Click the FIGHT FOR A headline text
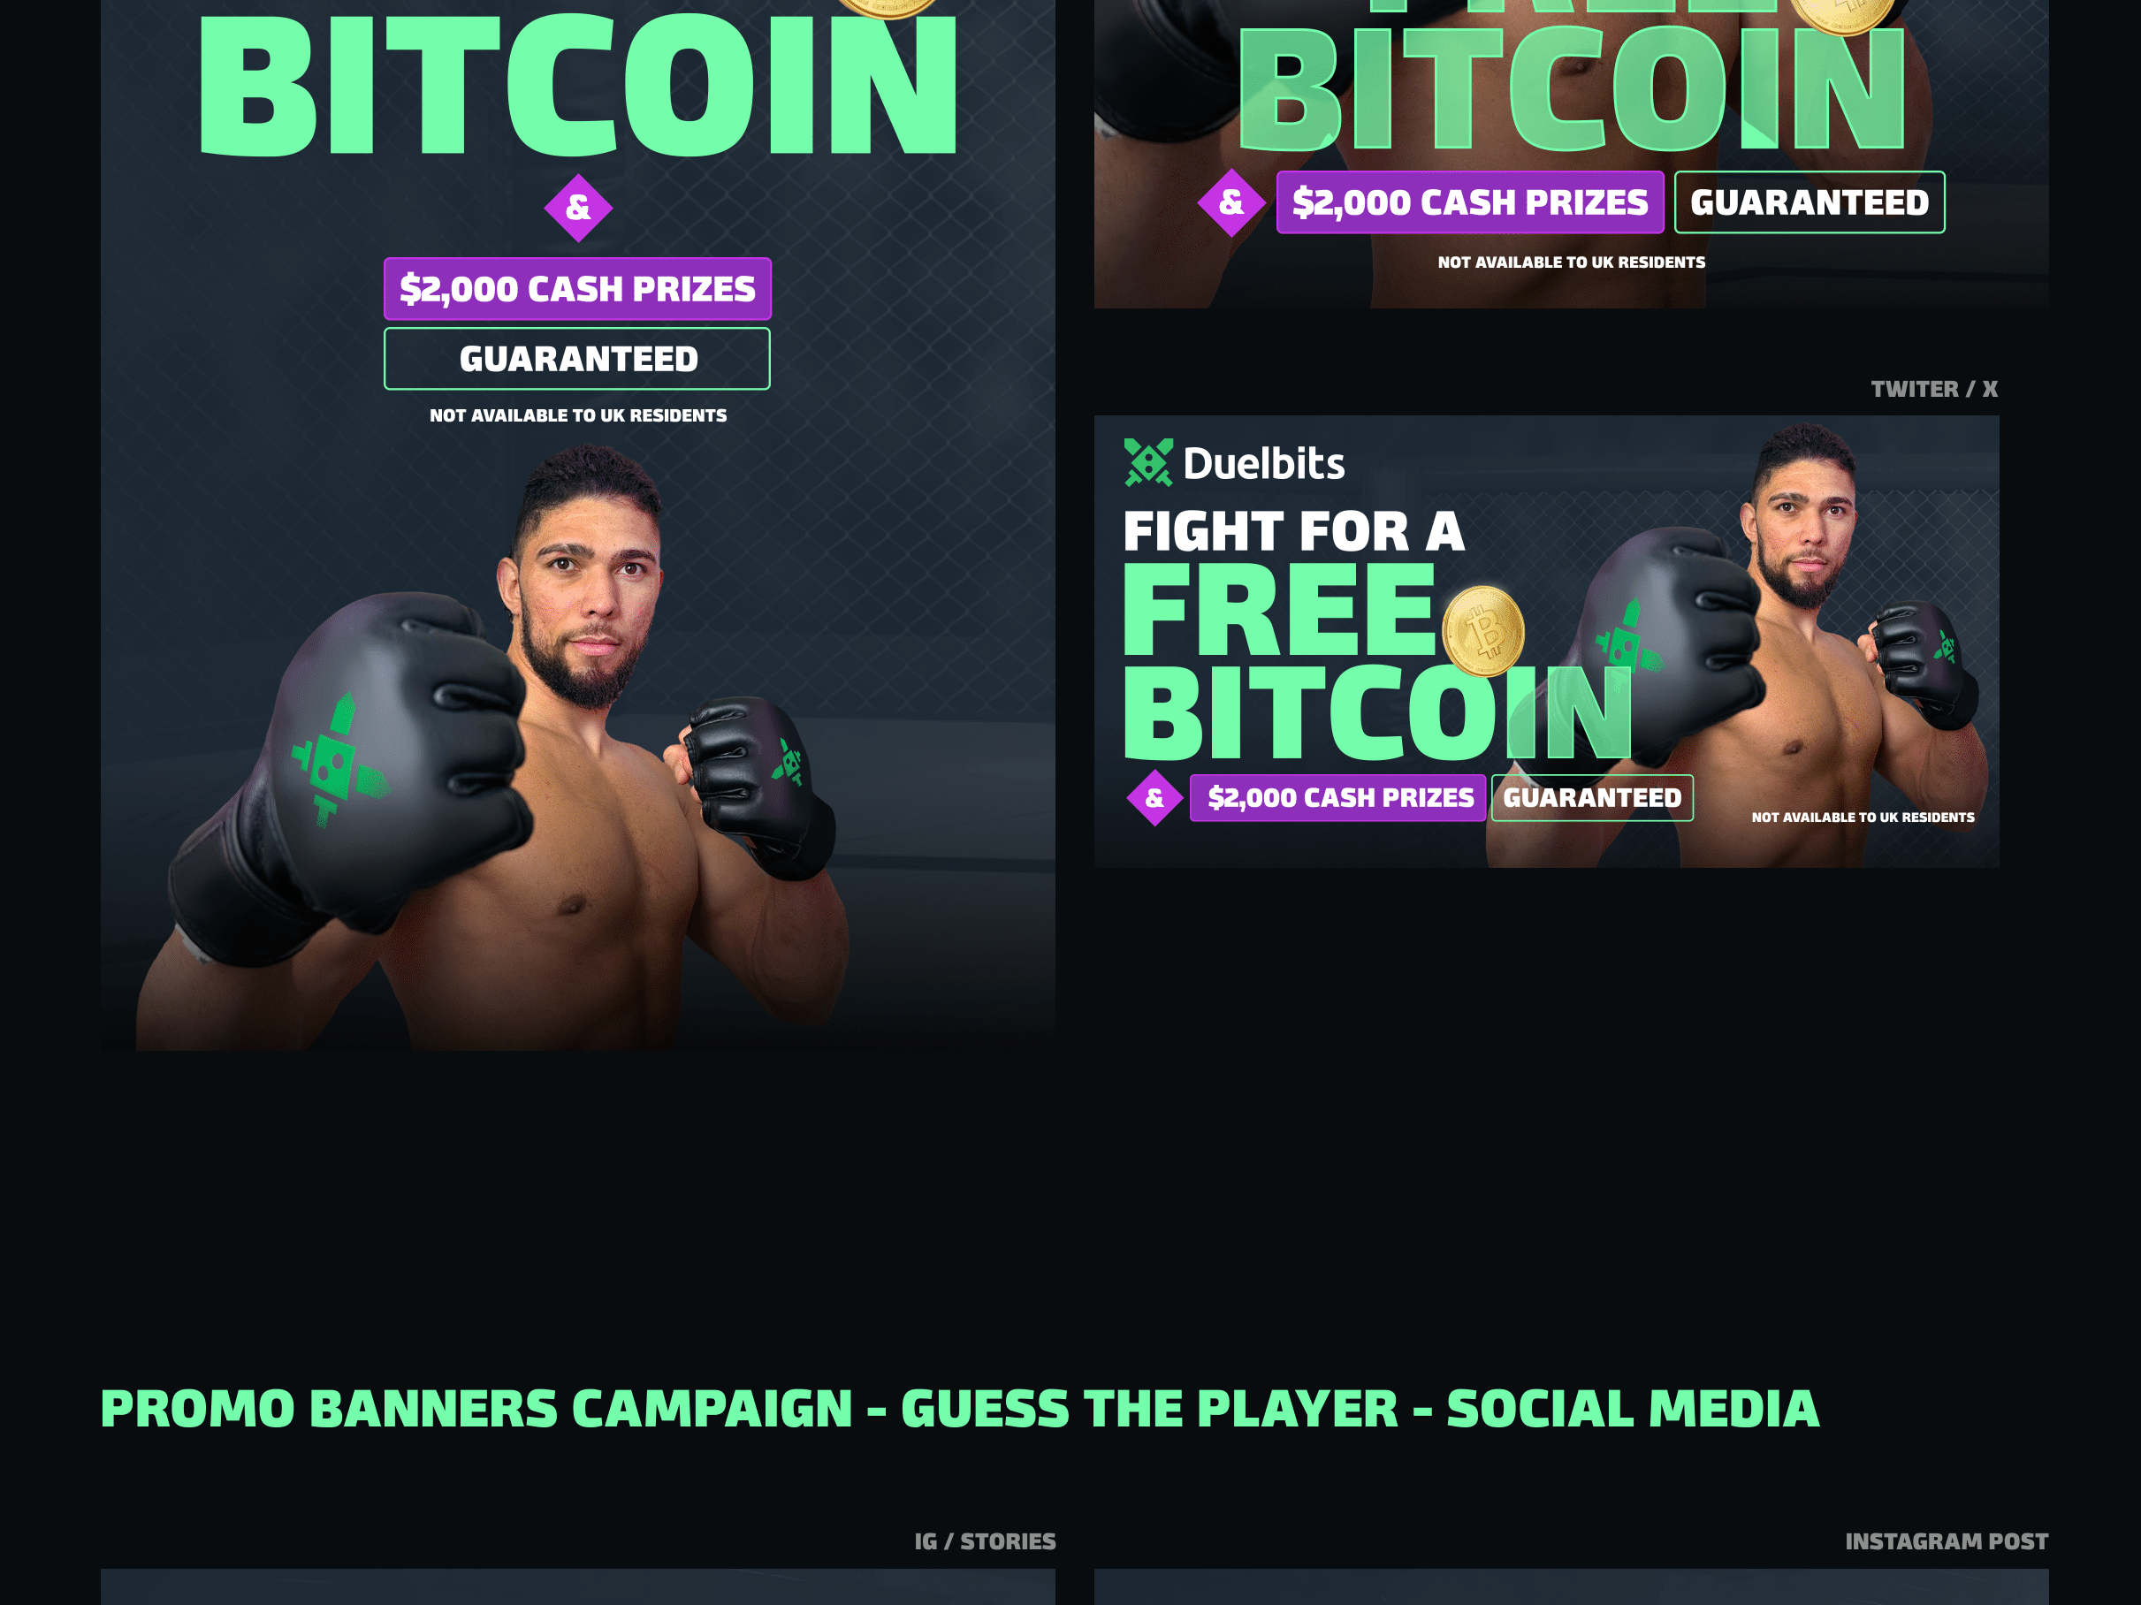 coord(1294,531)
